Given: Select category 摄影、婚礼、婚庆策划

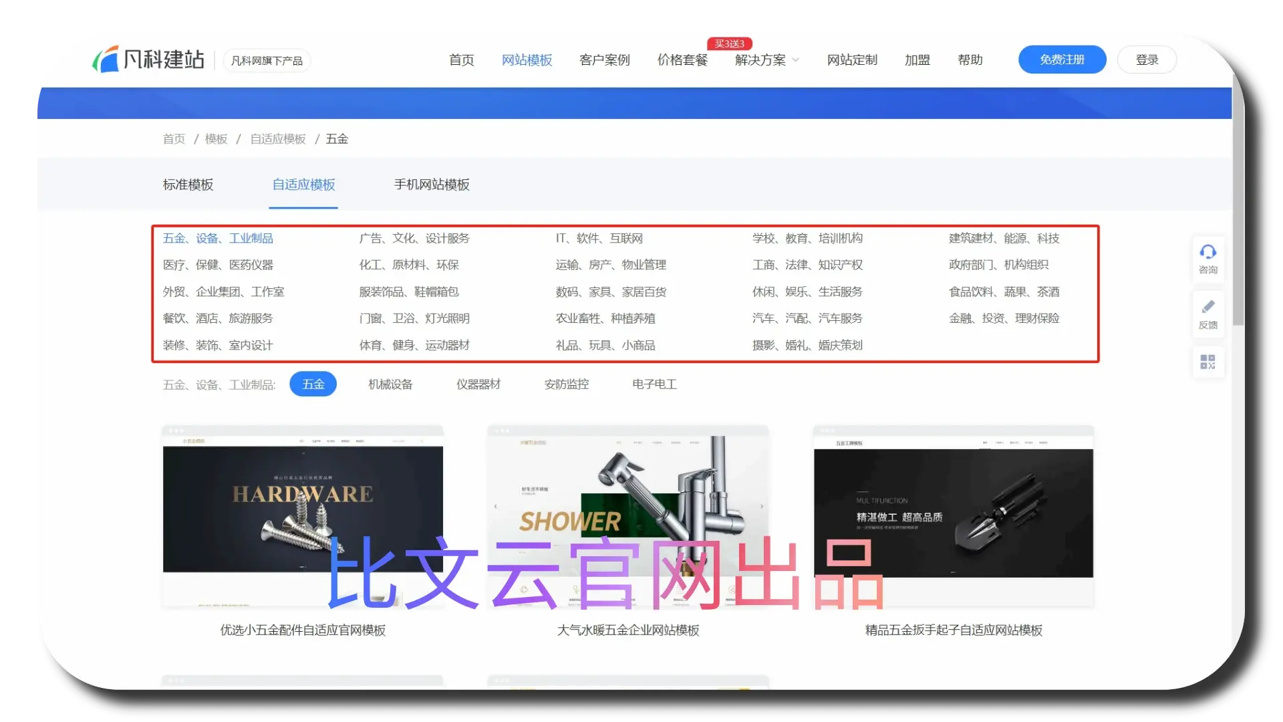Looking at the screenshot, I should 807,346.
